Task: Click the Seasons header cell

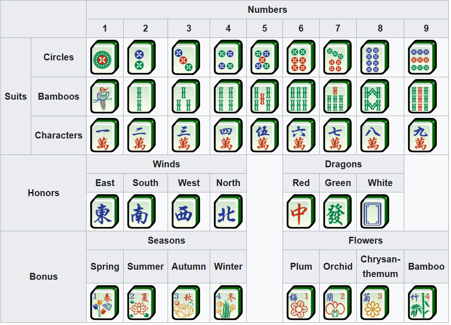Action: tap(166, 240)
